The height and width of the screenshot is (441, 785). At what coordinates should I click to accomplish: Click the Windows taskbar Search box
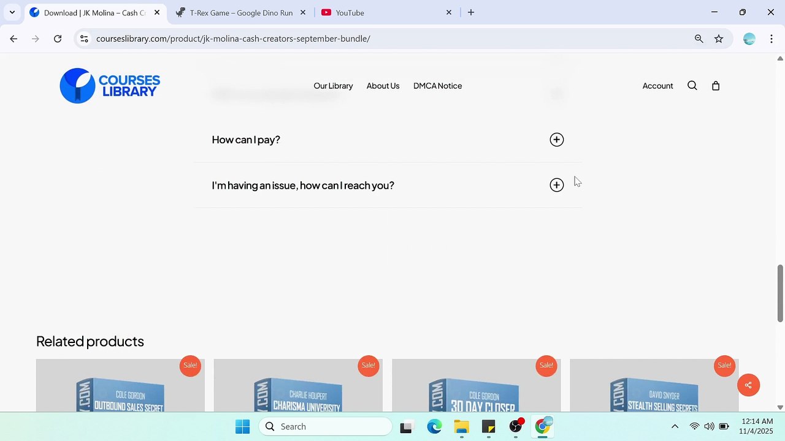[325, 427]
